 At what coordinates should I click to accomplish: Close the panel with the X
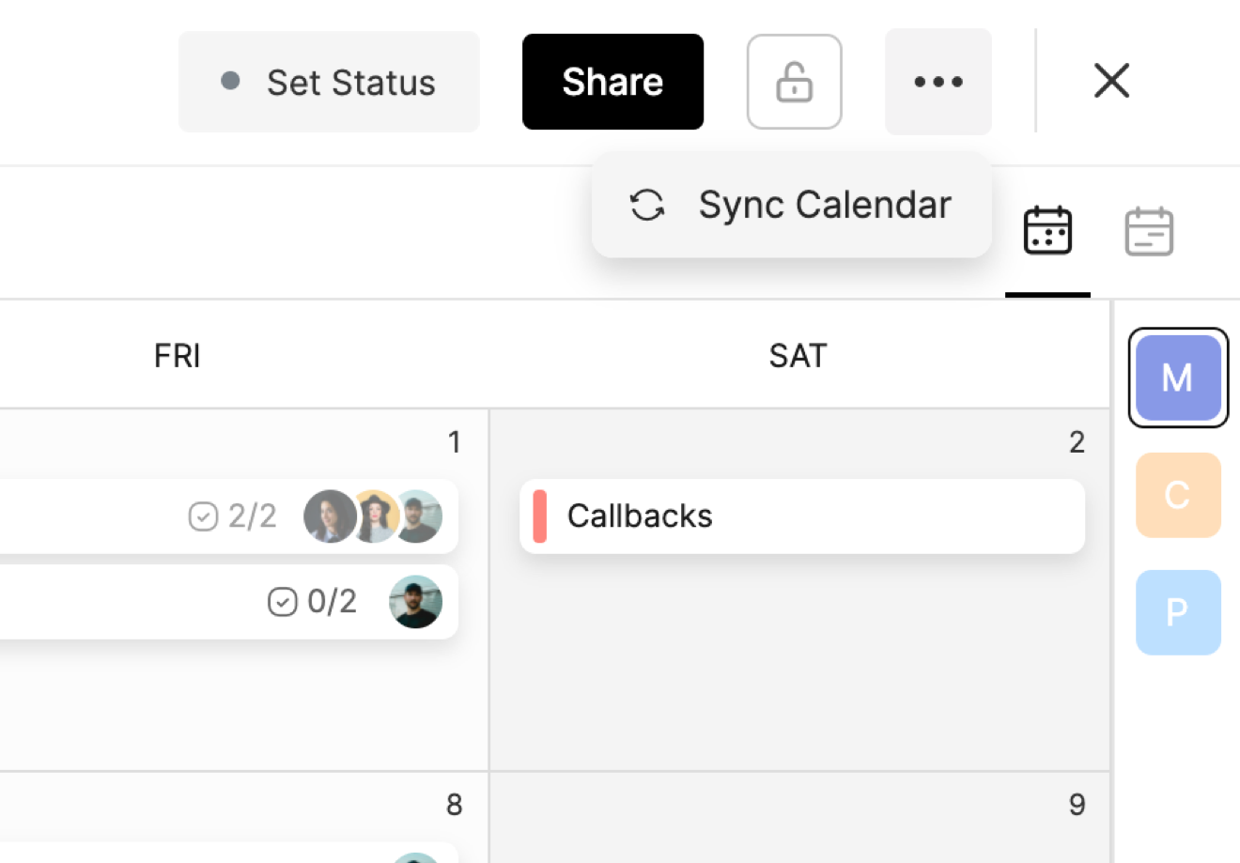(x=1111, y=81)
